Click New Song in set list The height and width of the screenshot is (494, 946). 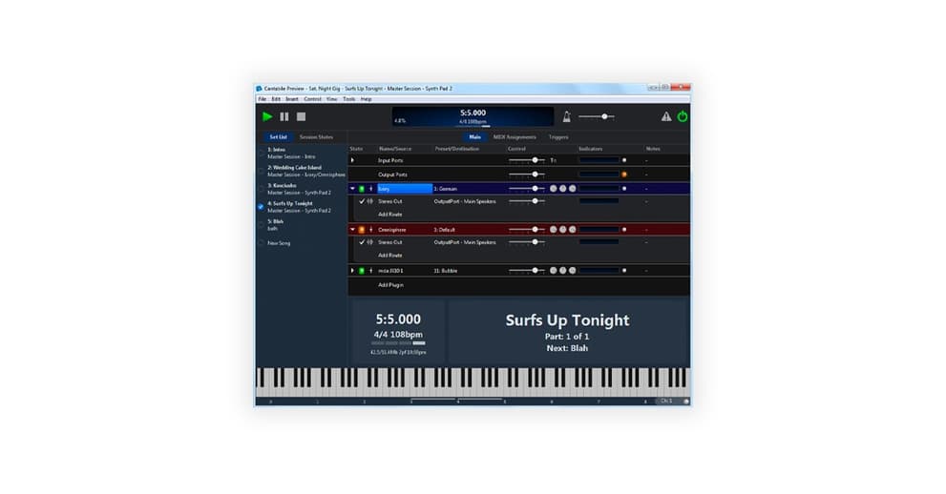[x=279, y=243]
